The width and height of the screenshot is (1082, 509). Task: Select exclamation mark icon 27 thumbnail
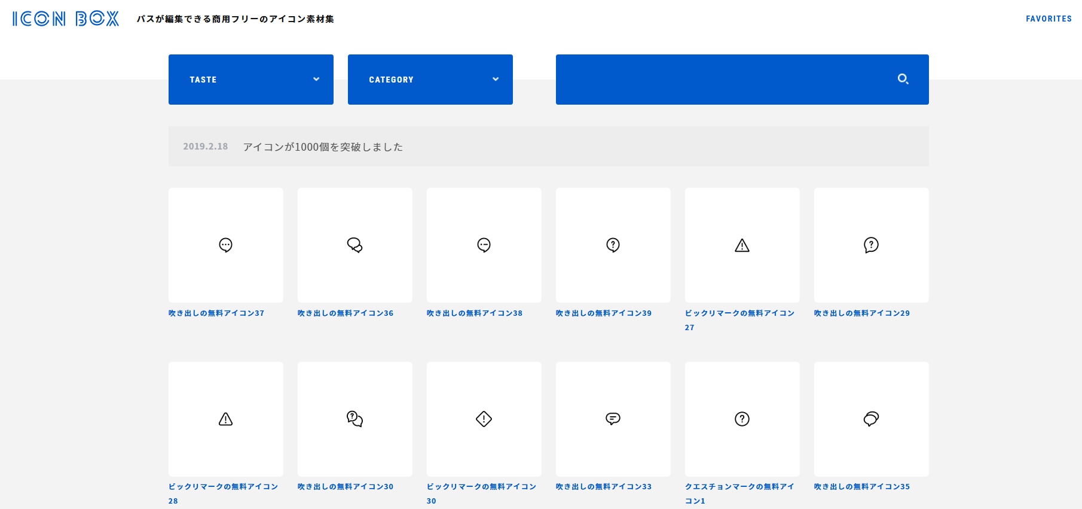742,245
